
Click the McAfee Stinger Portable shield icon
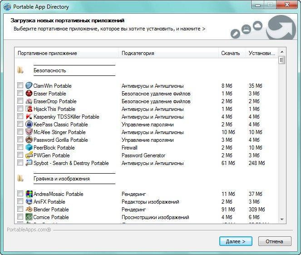[29, 132]
